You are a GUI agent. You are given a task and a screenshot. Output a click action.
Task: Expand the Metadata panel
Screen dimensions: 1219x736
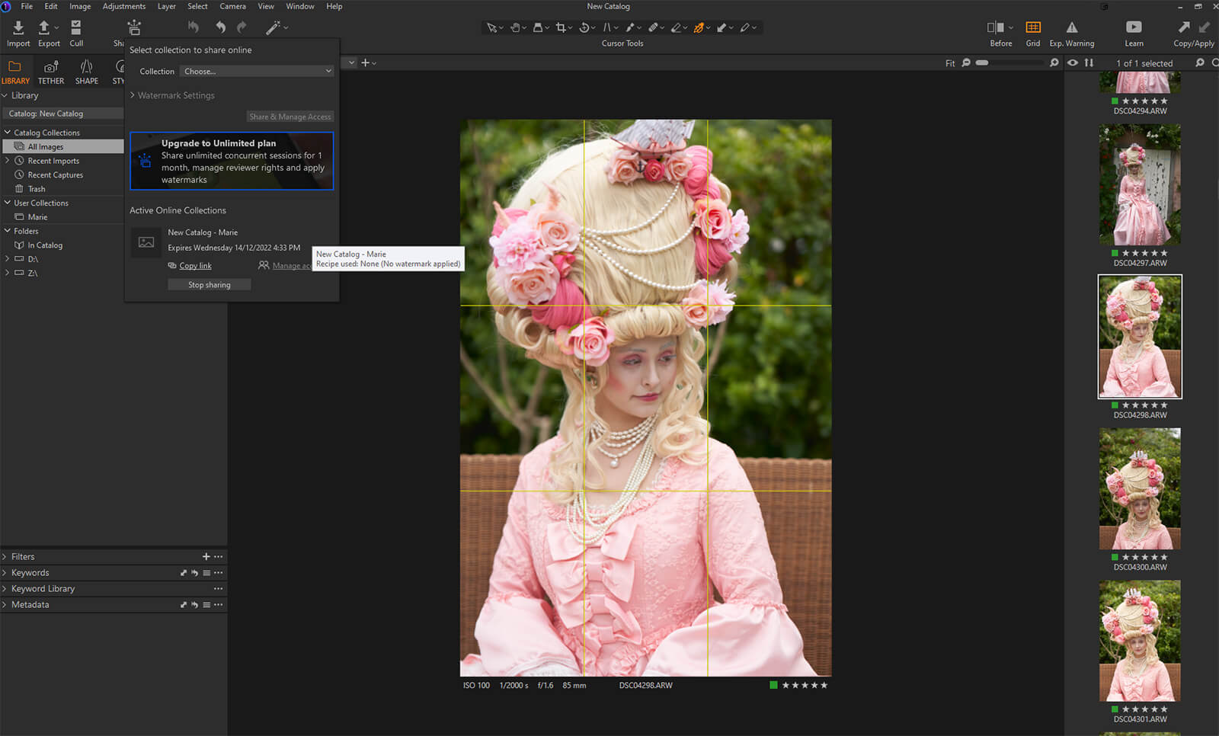tap(30, 605)
